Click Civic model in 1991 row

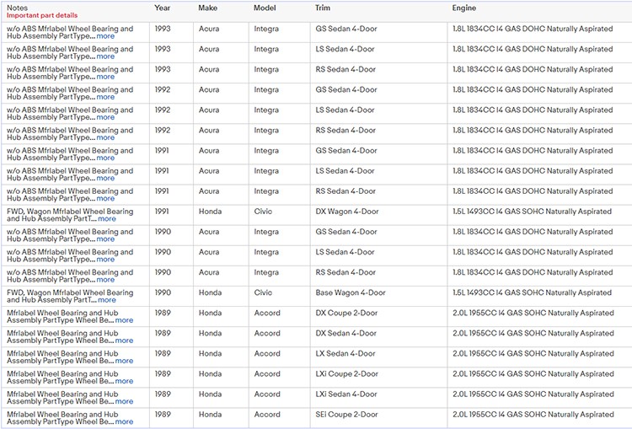click(263, 212)
